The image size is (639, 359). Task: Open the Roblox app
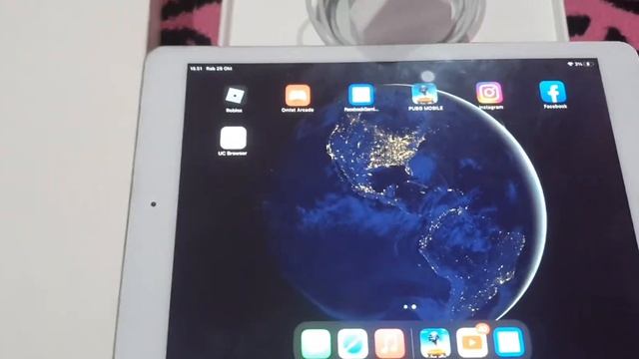coord(235,96)
